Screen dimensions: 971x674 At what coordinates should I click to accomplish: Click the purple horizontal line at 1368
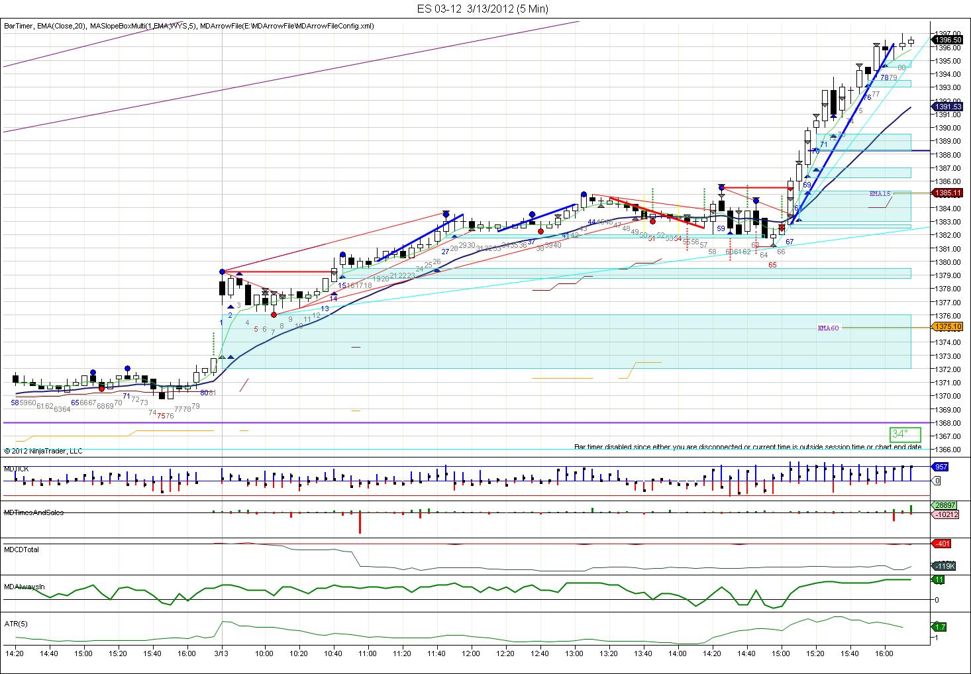[x=466, y=422]
